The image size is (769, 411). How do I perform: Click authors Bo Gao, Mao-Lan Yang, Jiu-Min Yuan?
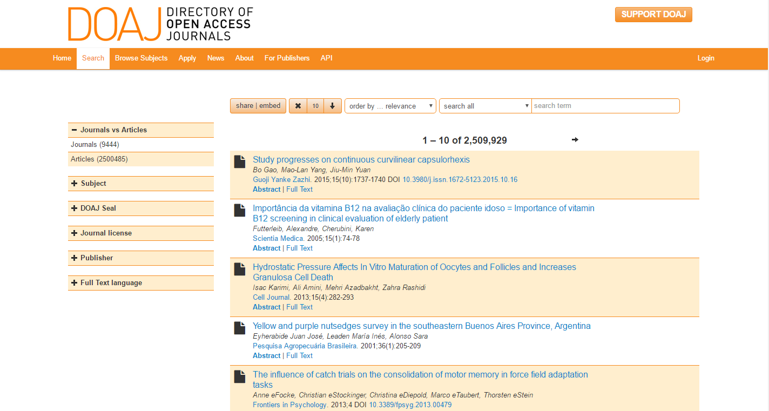pos(312,170)
